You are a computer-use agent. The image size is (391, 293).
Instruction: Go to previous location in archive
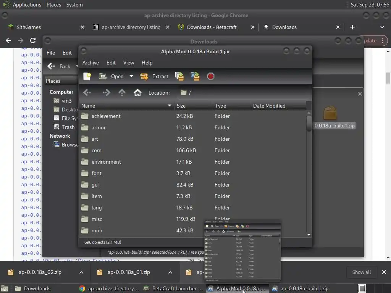87,93
